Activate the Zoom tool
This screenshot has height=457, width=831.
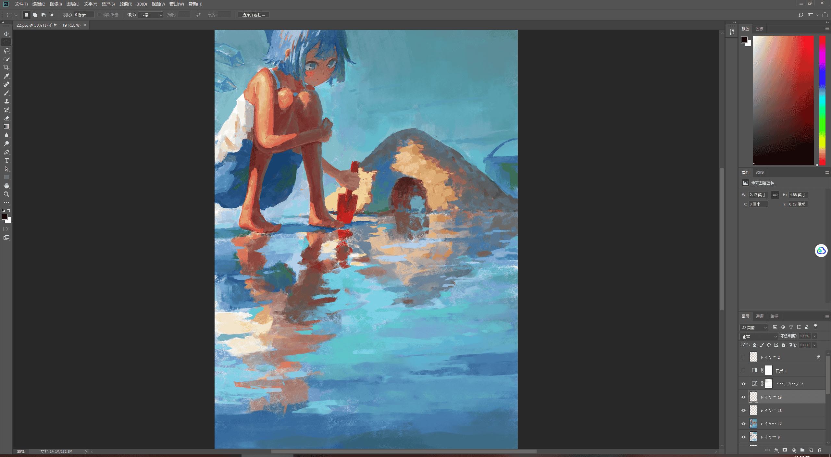pos(6,194)
